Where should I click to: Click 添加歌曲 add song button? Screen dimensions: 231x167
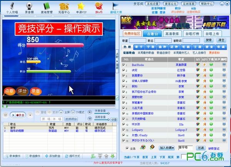pos(53,156)
